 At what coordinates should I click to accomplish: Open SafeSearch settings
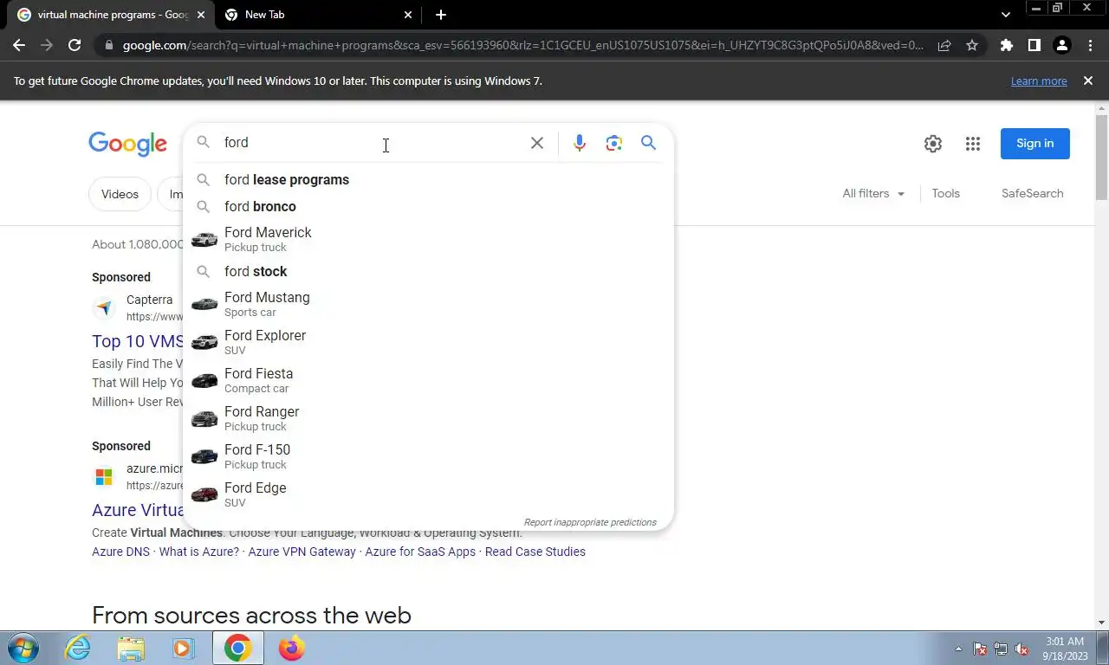[x=1032, y=194]
